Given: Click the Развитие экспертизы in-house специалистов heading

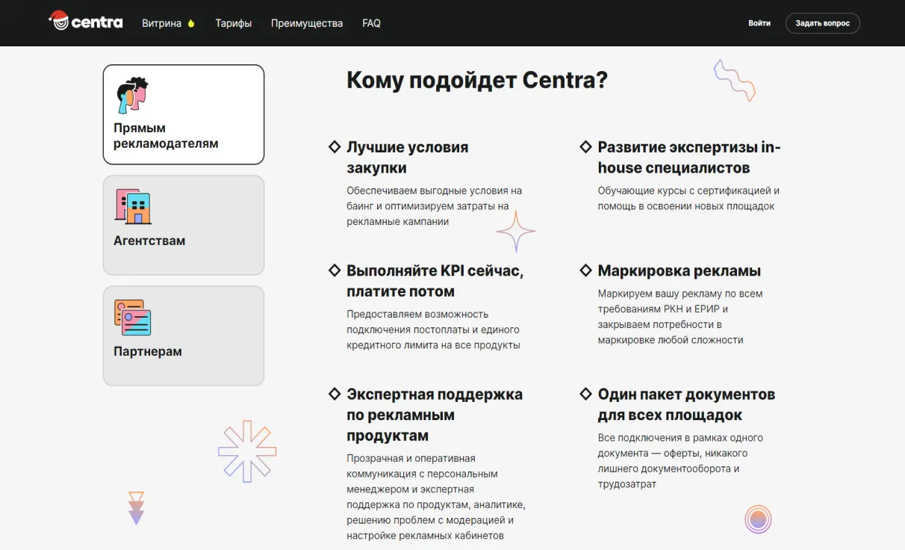Looking at the screenshot, I should 689,158.
